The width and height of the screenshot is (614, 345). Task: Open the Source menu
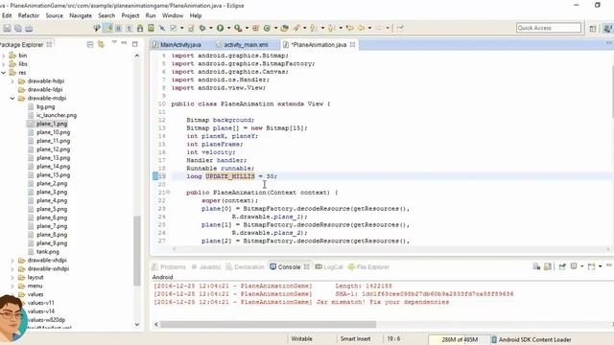(x=54, y=15)
